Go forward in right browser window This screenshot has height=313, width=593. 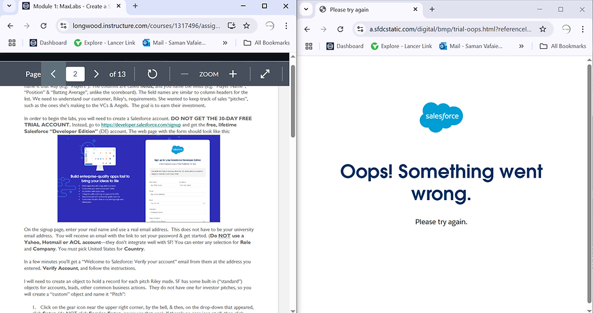323,29
